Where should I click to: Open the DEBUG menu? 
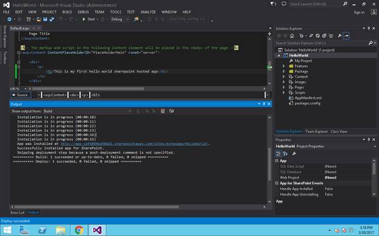(83, 12)
